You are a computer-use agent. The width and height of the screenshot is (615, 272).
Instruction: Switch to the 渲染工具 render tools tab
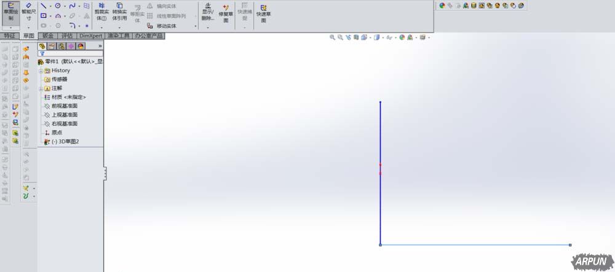(x=119, y=36)
